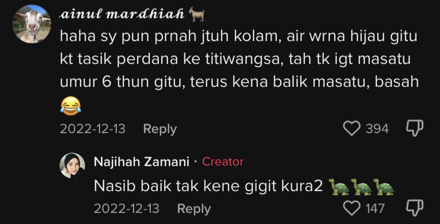Dislike Najihah Zamani's reply with thumbs-down icon

point(414,208)
